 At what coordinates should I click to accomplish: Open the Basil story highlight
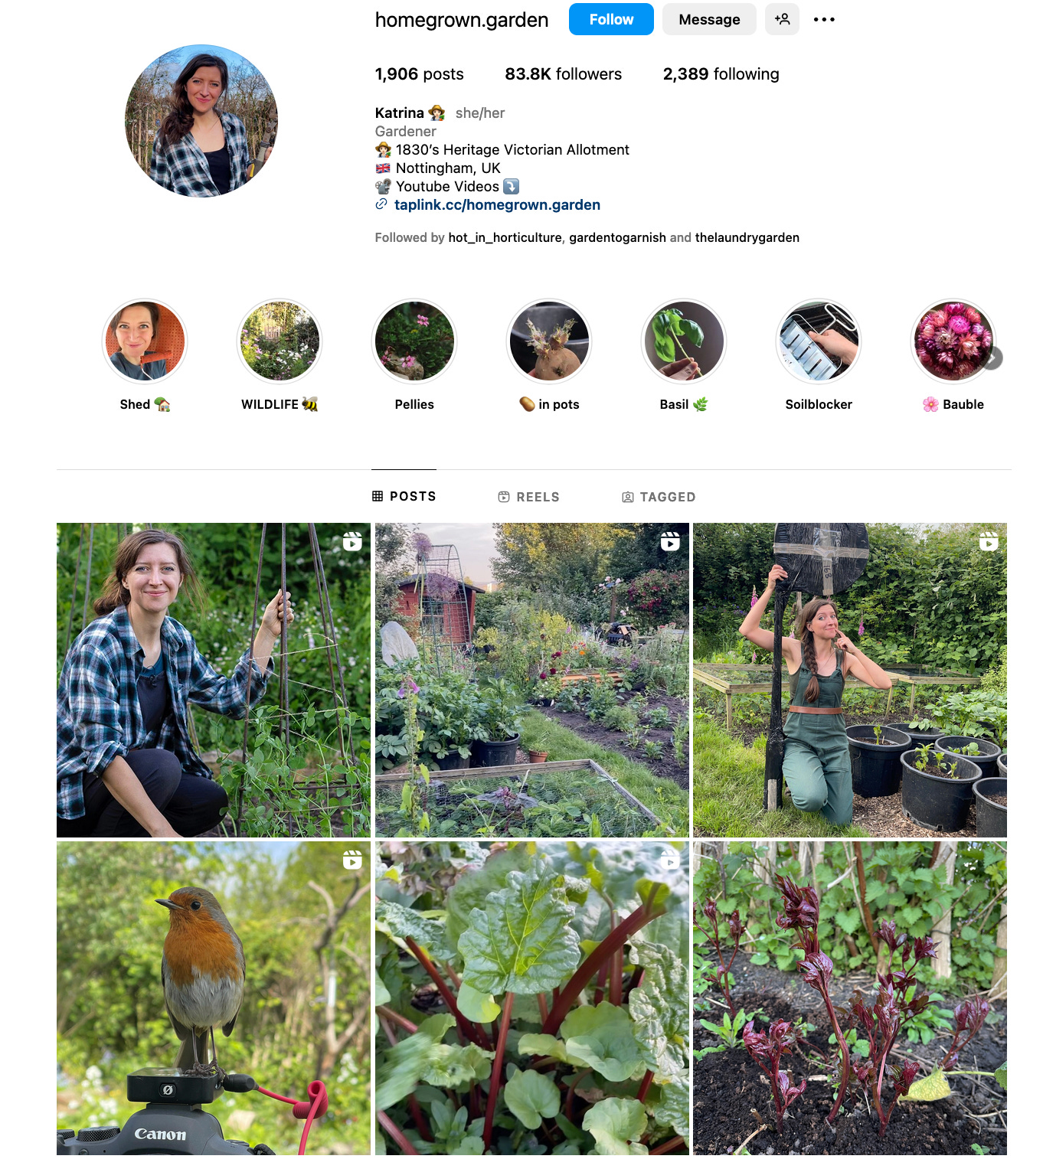point(684,341)
